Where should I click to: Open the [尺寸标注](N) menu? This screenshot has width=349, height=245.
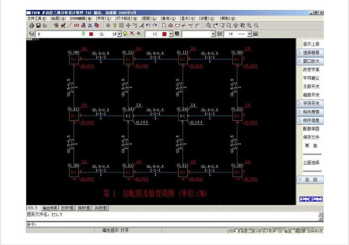[126, 19]
